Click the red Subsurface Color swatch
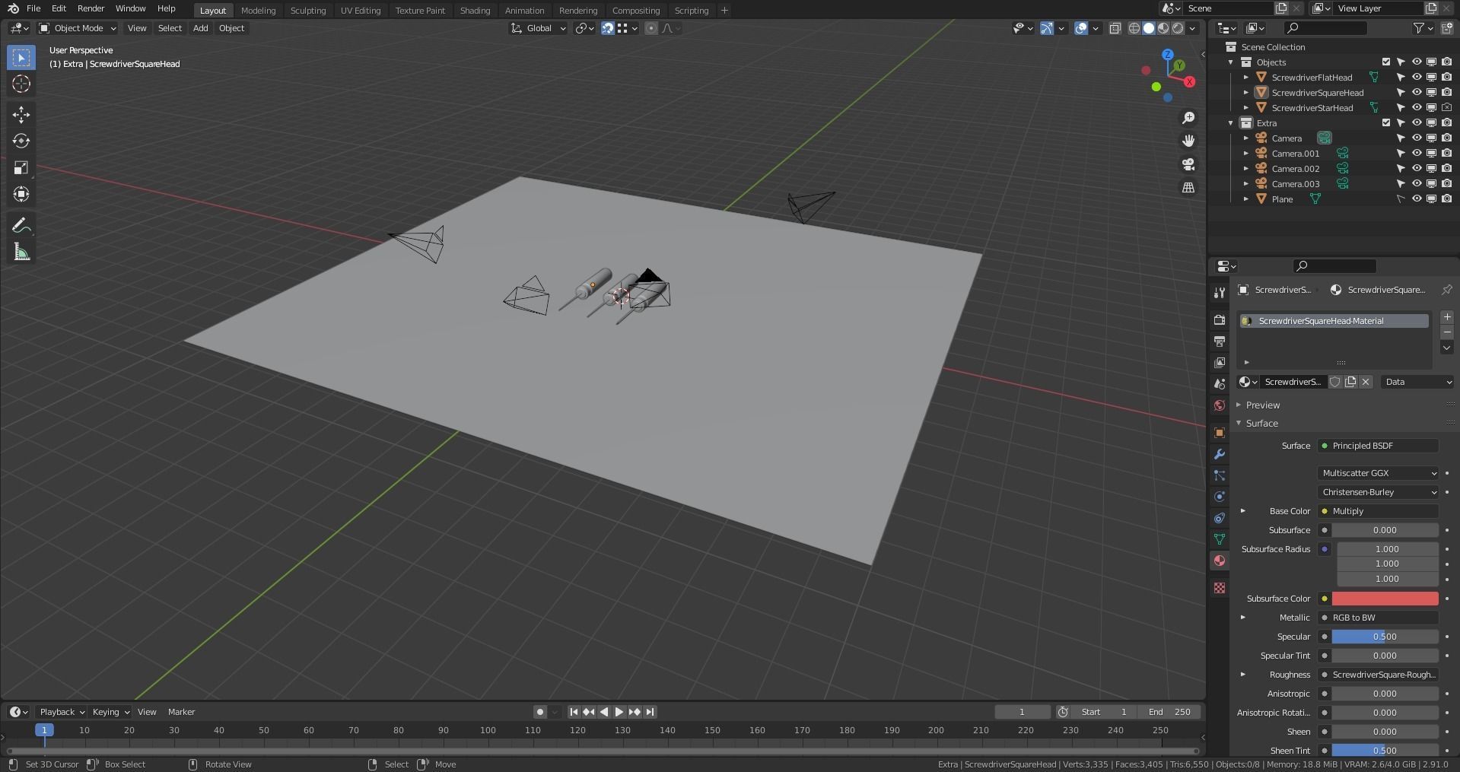The width and height of the screenshot is (1460, 772). point(1385,599)
